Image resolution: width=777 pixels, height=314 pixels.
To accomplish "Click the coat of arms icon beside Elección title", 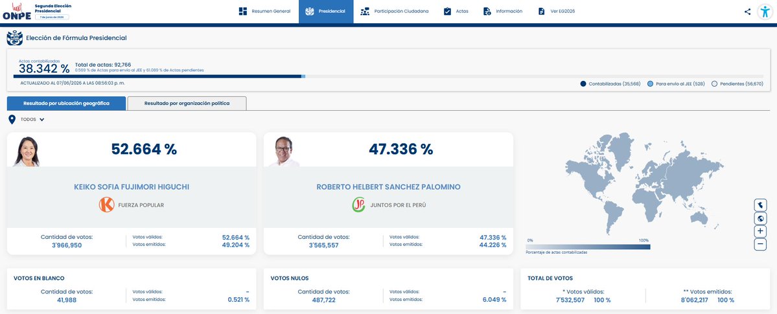I will tap(15, 38).
